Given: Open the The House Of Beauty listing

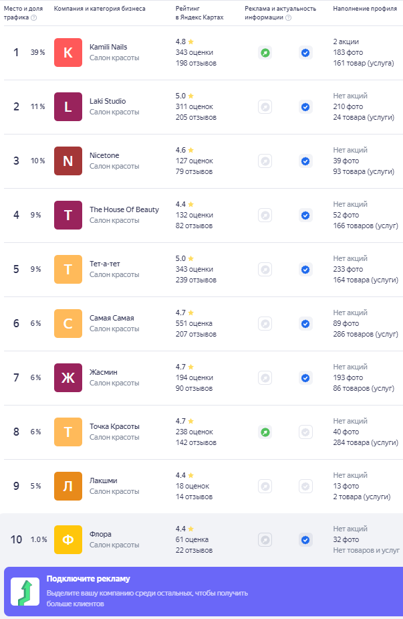Looking at the screenshot, I should (x=124, y=209).
